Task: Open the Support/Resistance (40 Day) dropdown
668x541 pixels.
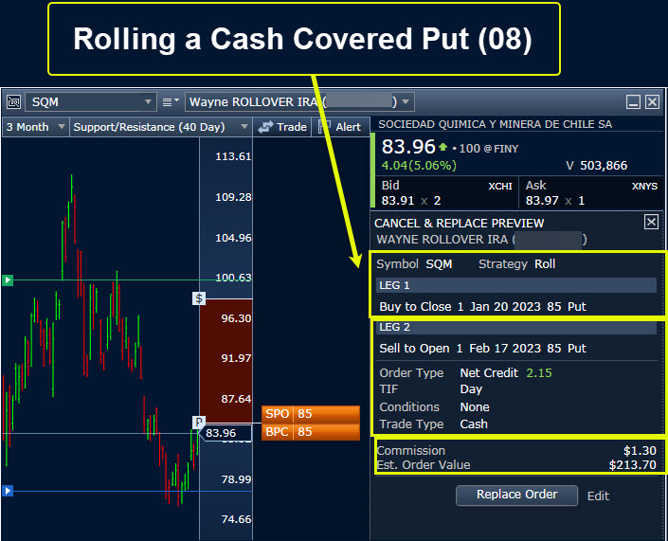Action: tap(244, 127)
